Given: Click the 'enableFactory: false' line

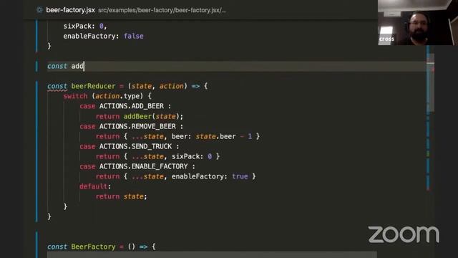Looking at the screenshot, I should pyautogui.click(x=103, y=36).
